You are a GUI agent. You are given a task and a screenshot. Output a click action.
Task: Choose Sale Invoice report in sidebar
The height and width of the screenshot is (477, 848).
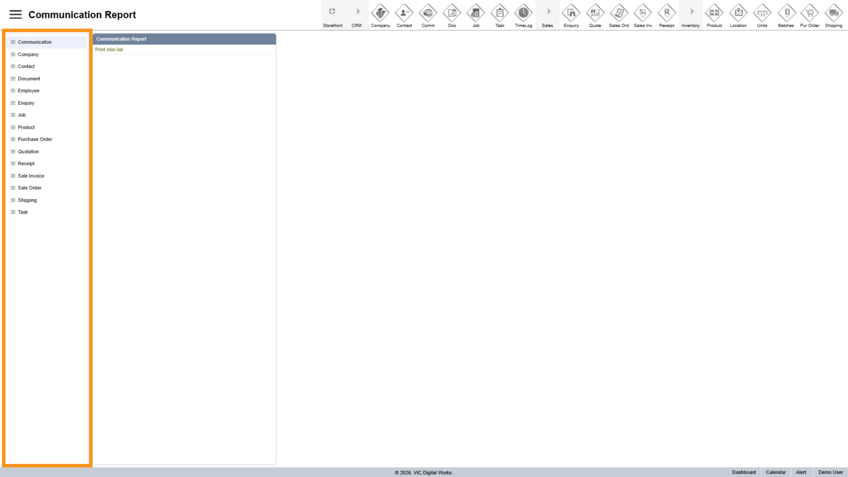coord(31,176)
